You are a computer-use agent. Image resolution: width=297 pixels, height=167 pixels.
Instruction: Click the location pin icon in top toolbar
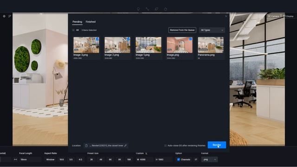138,9
